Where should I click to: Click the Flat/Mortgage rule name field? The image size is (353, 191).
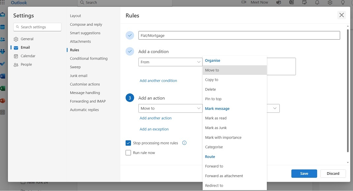(x=239, y=35)
